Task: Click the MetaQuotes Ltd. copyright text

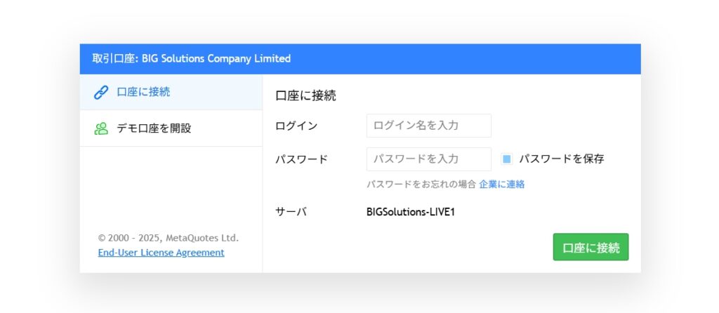Action: point(169,238)
